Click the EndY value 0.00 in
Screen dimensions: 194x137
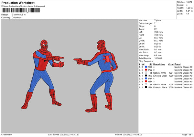157,47
